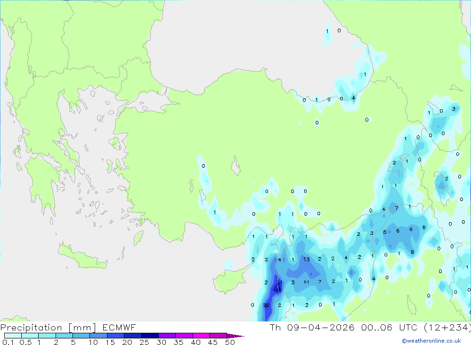Click the legend scale label "10"
Screen dimensions: 471x345
point(93,342)
